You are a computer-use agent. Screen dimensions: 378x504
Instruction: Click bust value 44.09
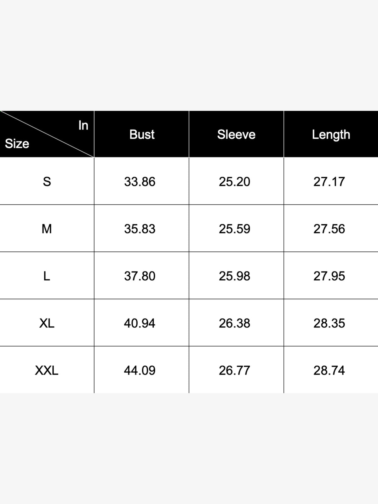(x=140, y=371)
